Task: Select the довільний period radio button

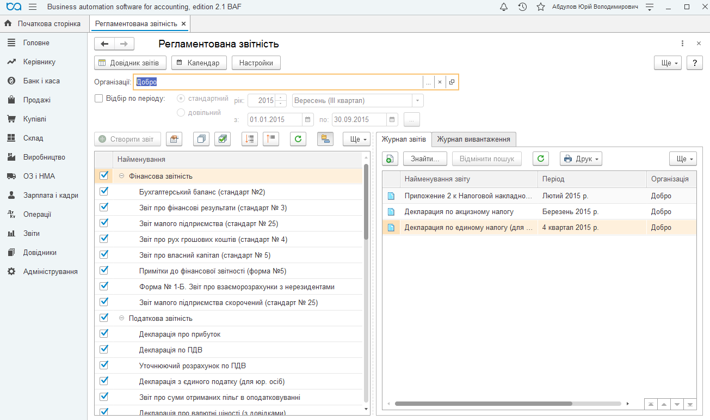Action: pyautogui.click(x=181, y=113)
